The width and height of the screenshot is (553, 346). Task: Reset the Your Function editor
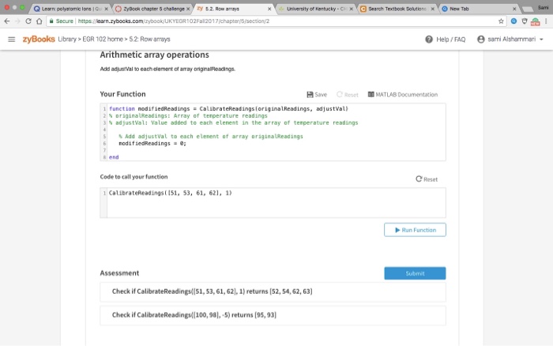(348, 95)
